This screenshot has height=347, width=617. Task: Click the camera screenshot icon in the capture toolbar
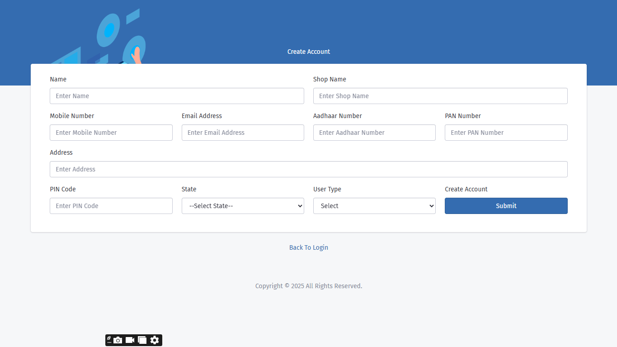pos(118,340)
